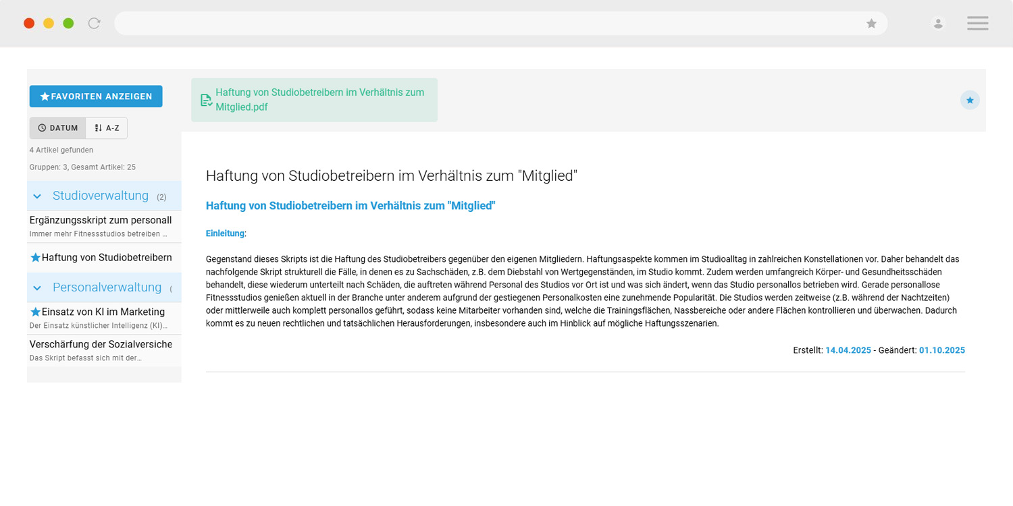The height and width of the screenshot is (506, 1013).
Task: Click the Studioverwaltung count (2)
Action: (x=161, y=198)
